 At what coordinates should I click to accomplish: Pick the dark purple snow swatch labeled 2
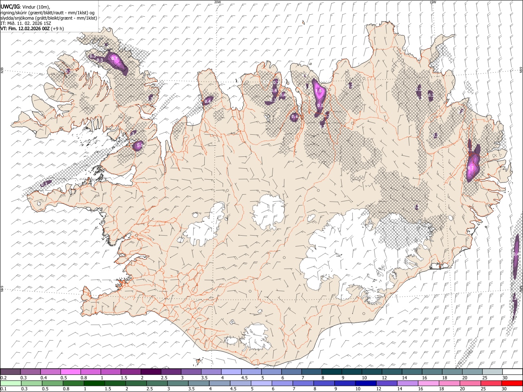coord(151,372)
